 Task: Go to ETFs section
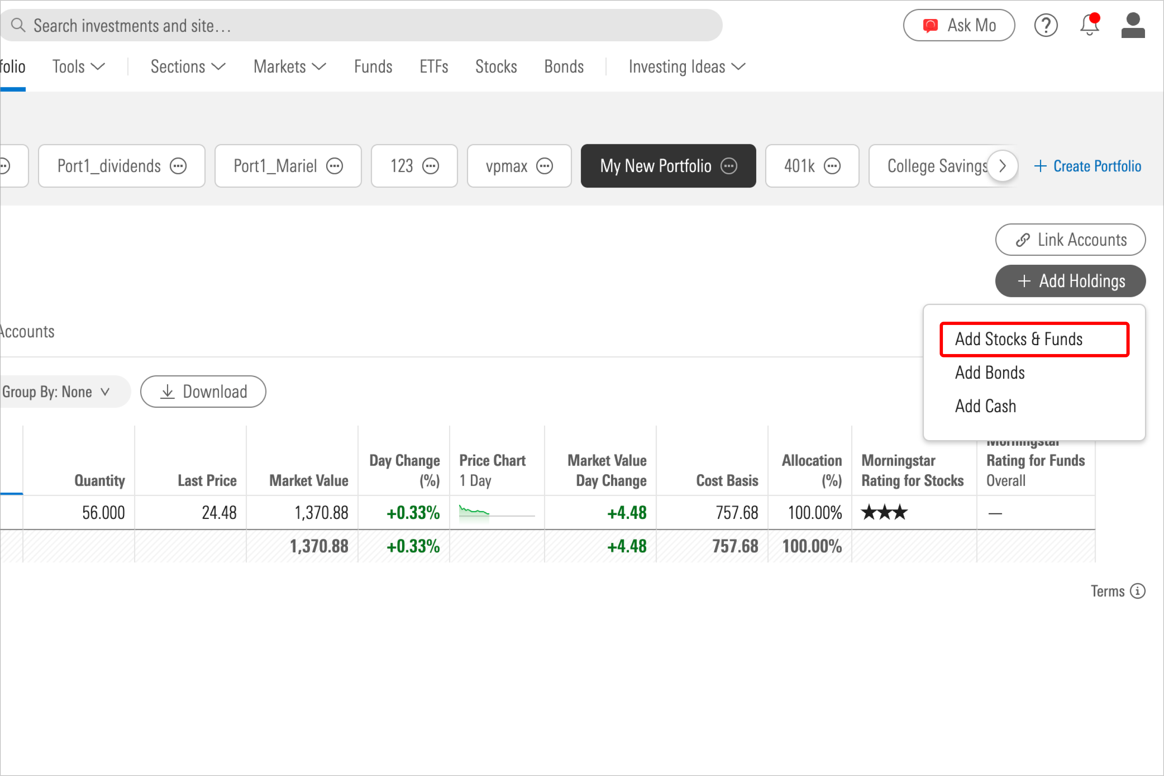(x=434, y=67)
